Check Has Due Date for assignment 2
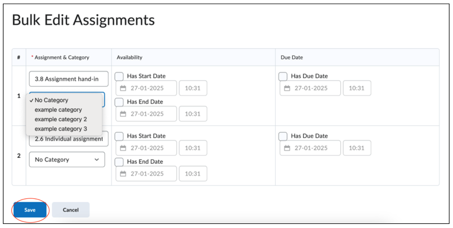This screenshot has height=228, width=453. tap(283, 136)
